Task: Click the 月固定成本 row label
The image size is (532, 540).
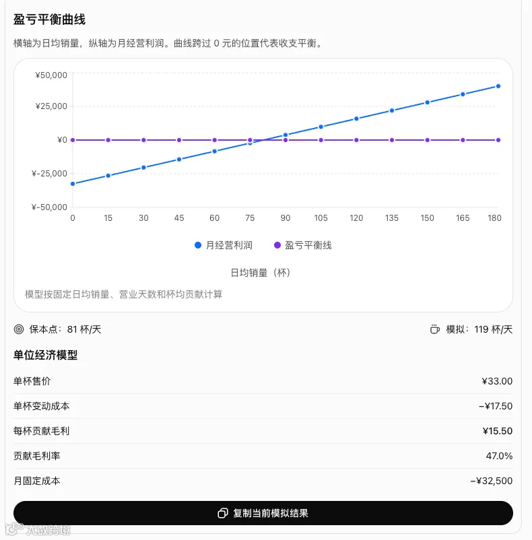Action: tap(37, 481)
